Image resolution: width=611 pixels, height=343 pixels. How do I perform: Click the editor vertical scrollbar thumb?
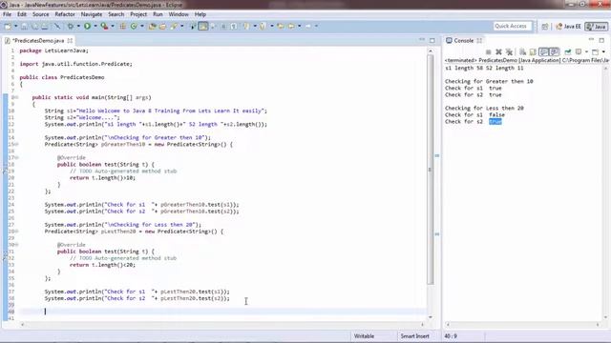(431, 170)
